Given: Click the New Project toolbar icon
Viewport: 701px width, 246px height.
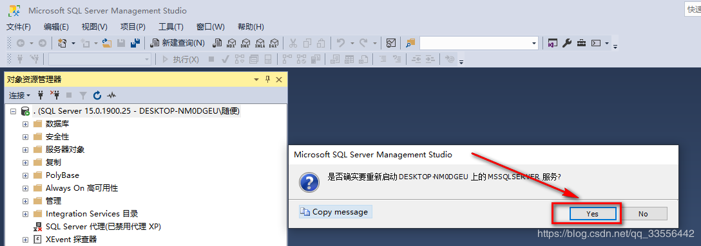Looking at the screenshot, I should click(x=62, y=43).
